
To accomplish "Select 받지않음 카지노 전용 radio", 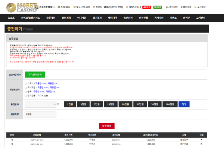I will pos(26,96).
